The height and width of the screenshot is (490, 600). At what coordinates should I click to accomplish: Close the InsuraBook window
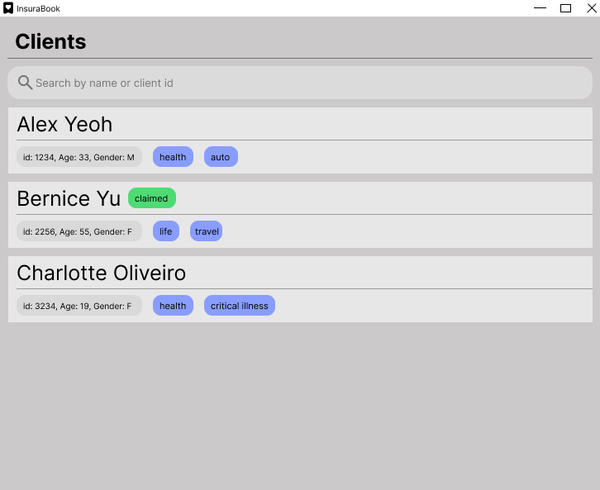click(x=592, y=8)
